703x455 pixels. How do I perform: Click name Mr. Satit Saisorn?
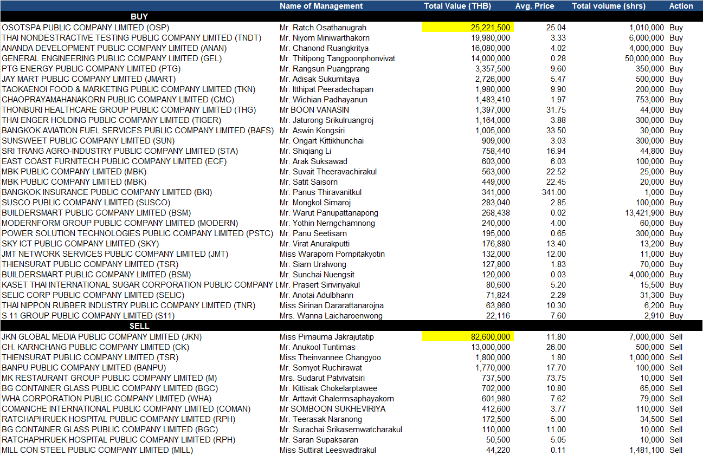point(308,182)
